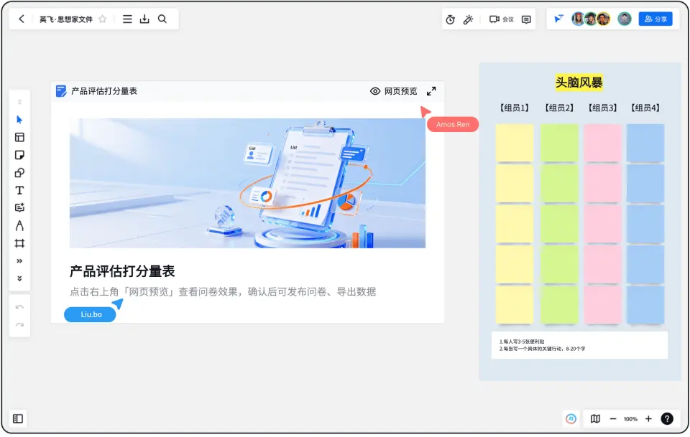690x437 pixels.
Task: Click the 【组员4】 column label
Action: (645, 108)
